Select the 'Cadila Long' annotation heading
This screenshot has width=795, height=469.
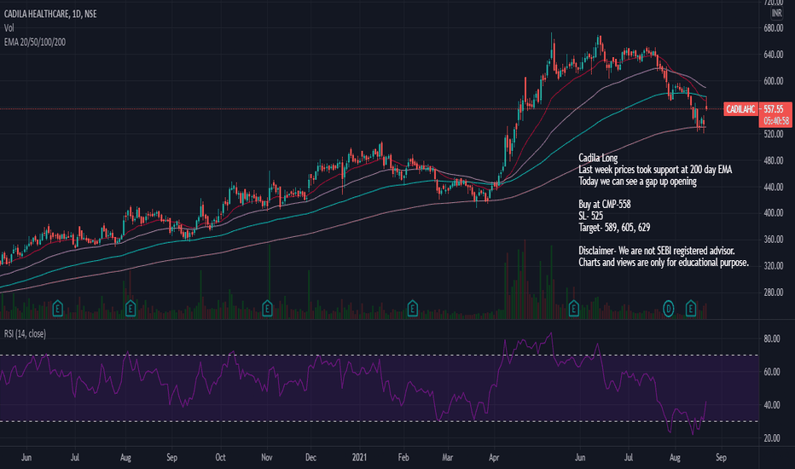click(598, 158)
